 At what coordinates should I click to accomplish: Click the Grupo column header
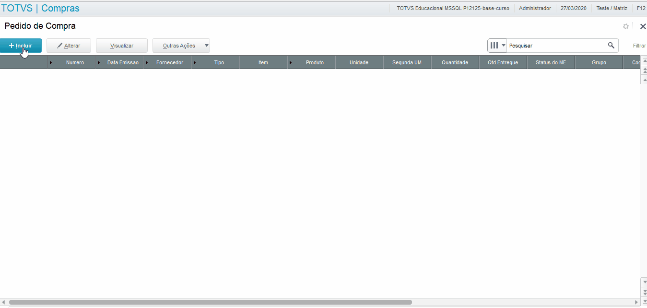[599, 62]
